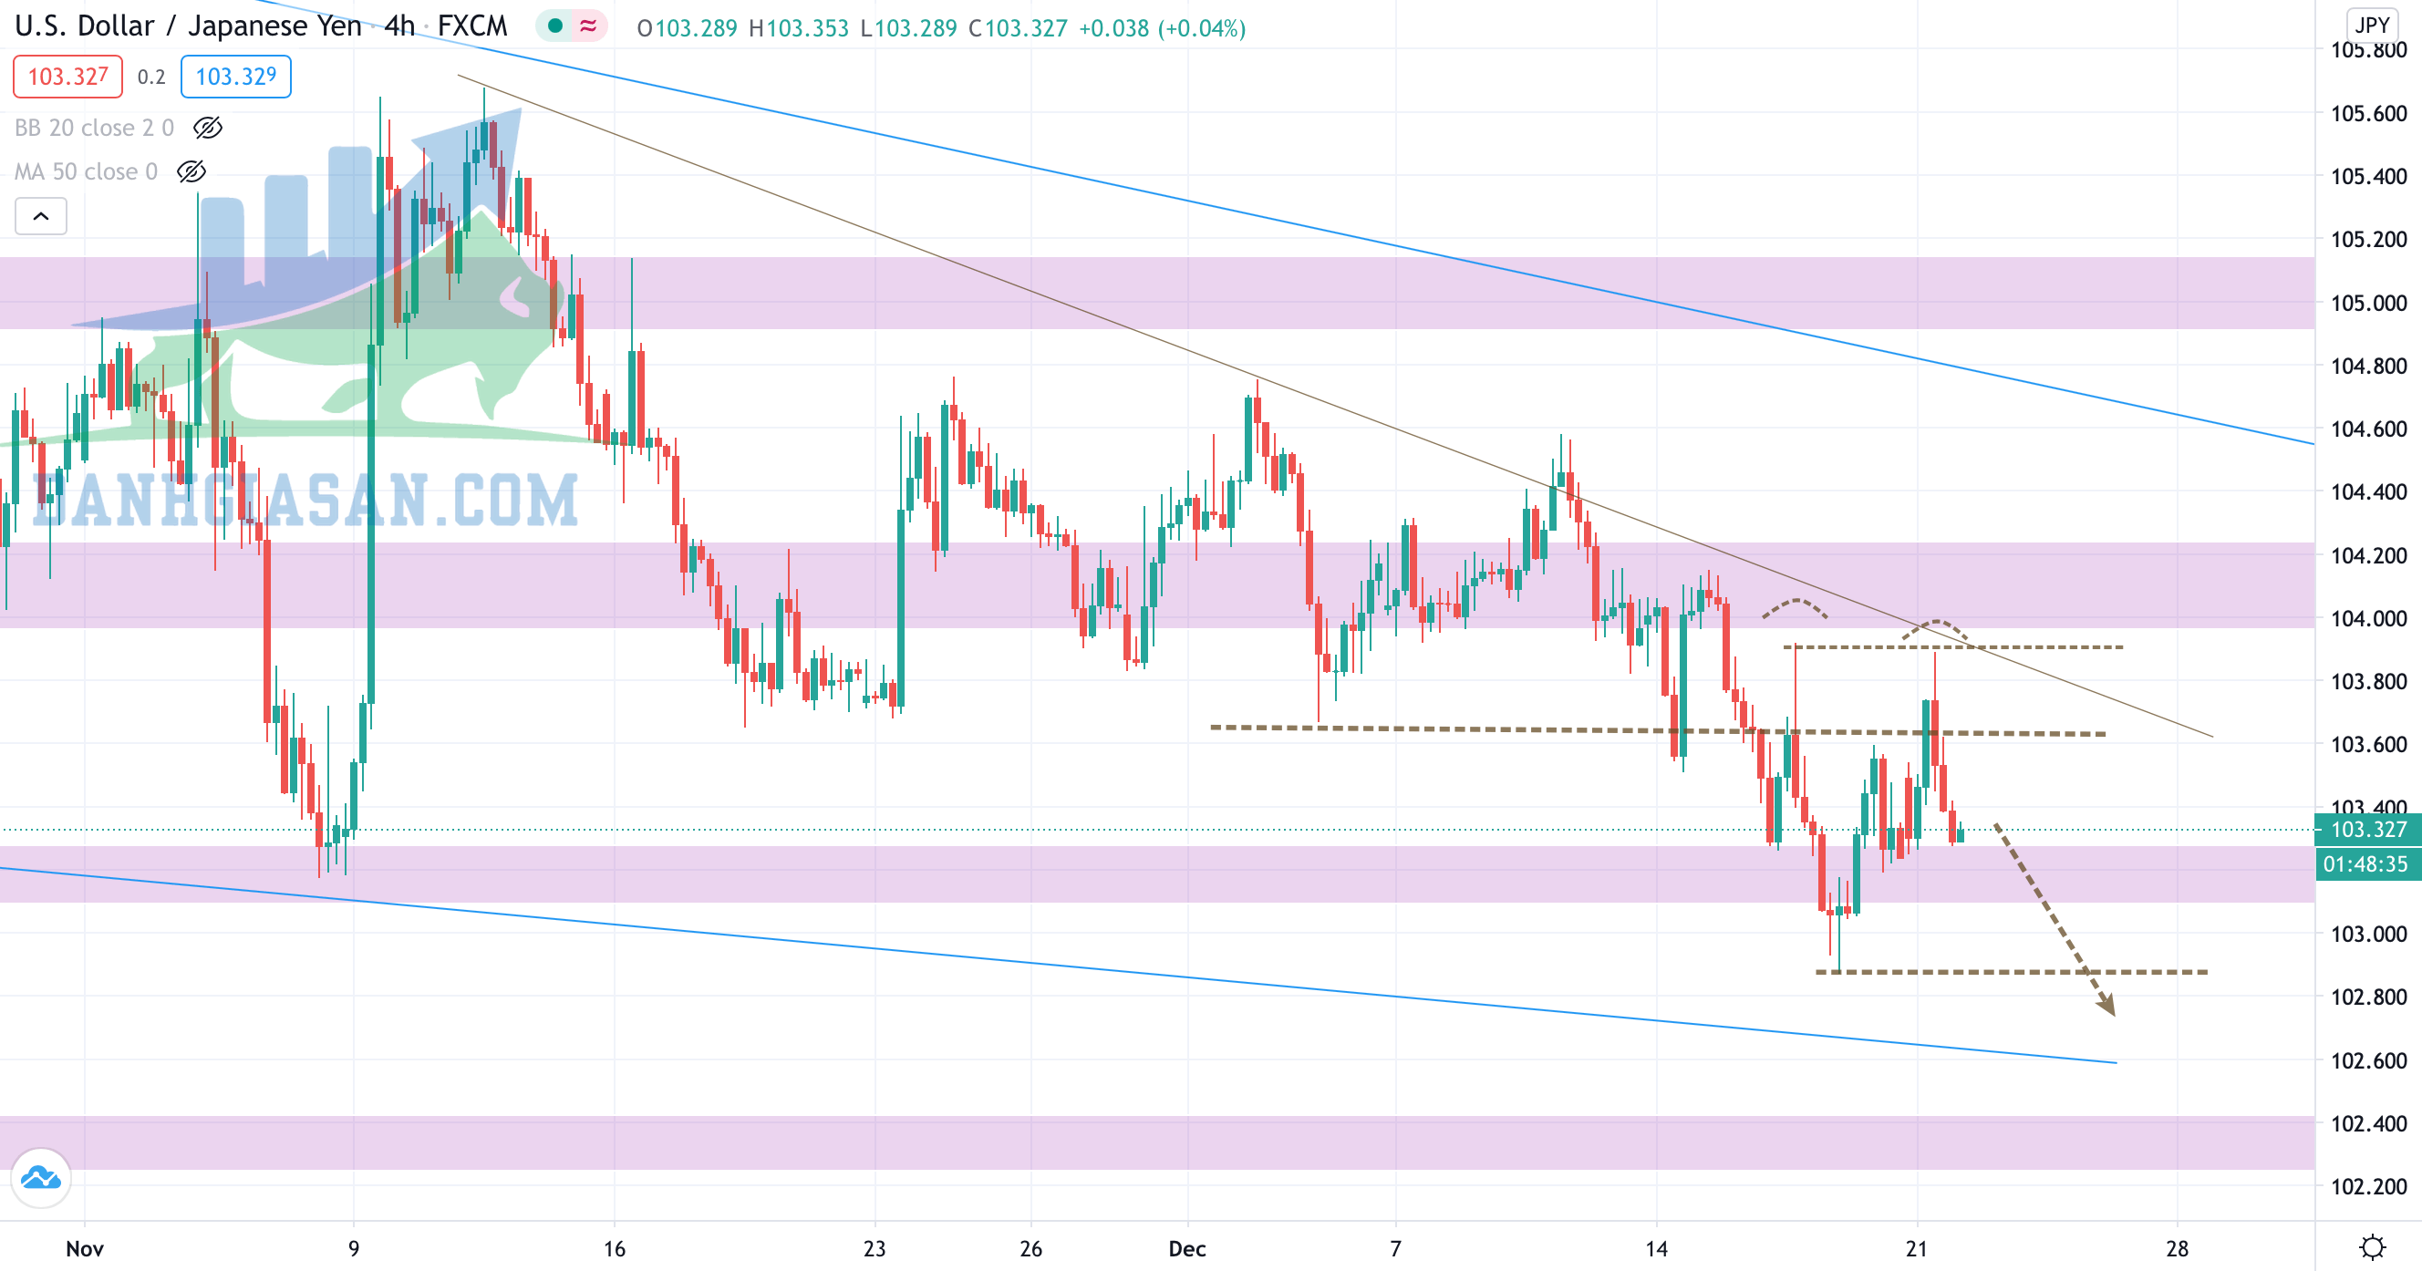This screenshot has height=1271, width=2422.
Task: Click the 21 date label on time axis
Action: point(1917,1248)
